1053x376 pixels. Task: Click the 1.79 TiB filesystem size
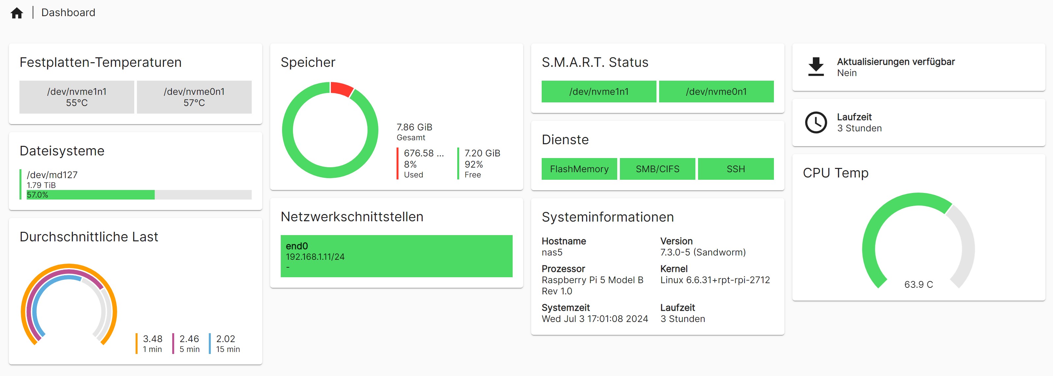click(41, 185)
